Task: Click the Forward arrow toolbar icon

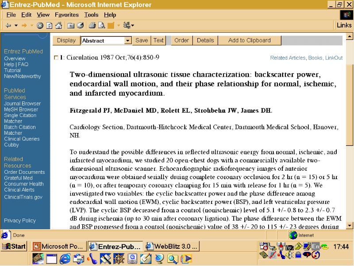Action: 24,25
